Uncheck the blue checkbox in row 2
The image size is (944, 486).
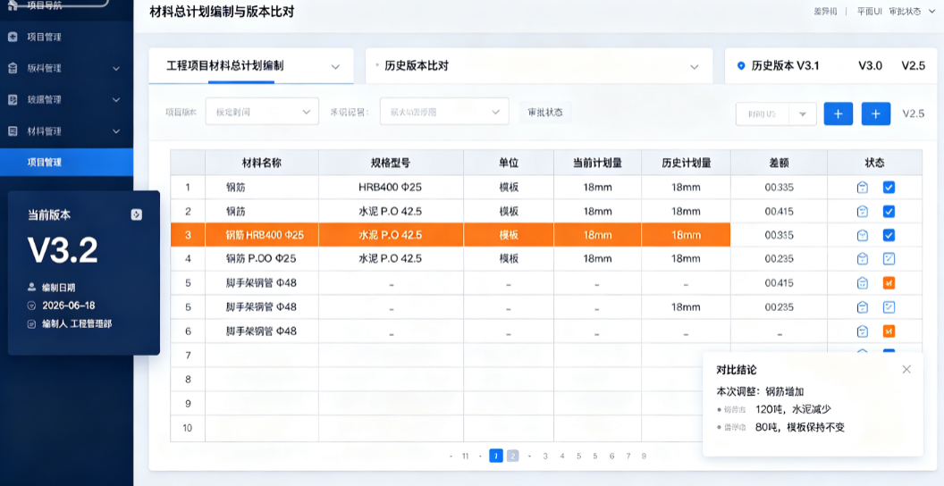889,212
